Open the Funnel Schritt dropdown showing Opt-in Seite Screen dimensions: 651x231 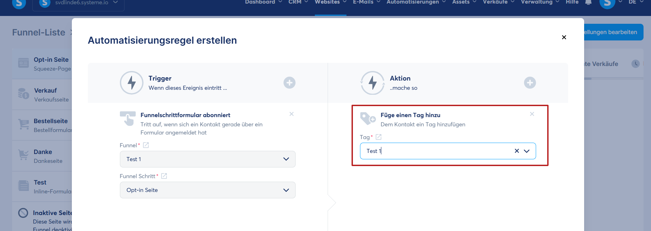click(207, 190)
